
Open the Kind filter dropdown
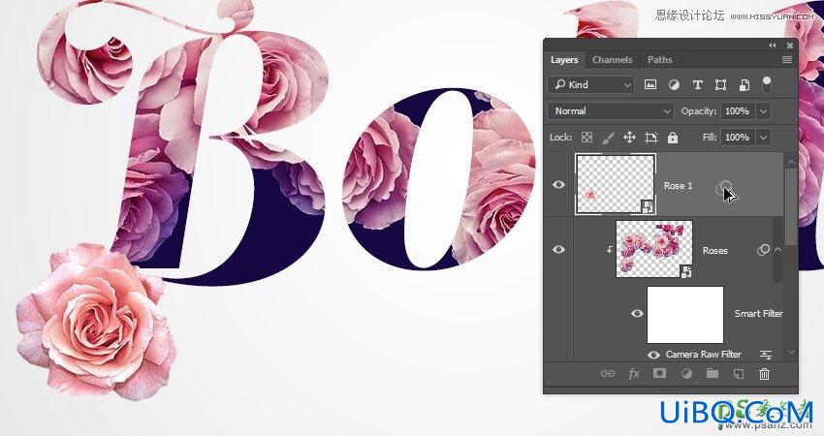591,84
